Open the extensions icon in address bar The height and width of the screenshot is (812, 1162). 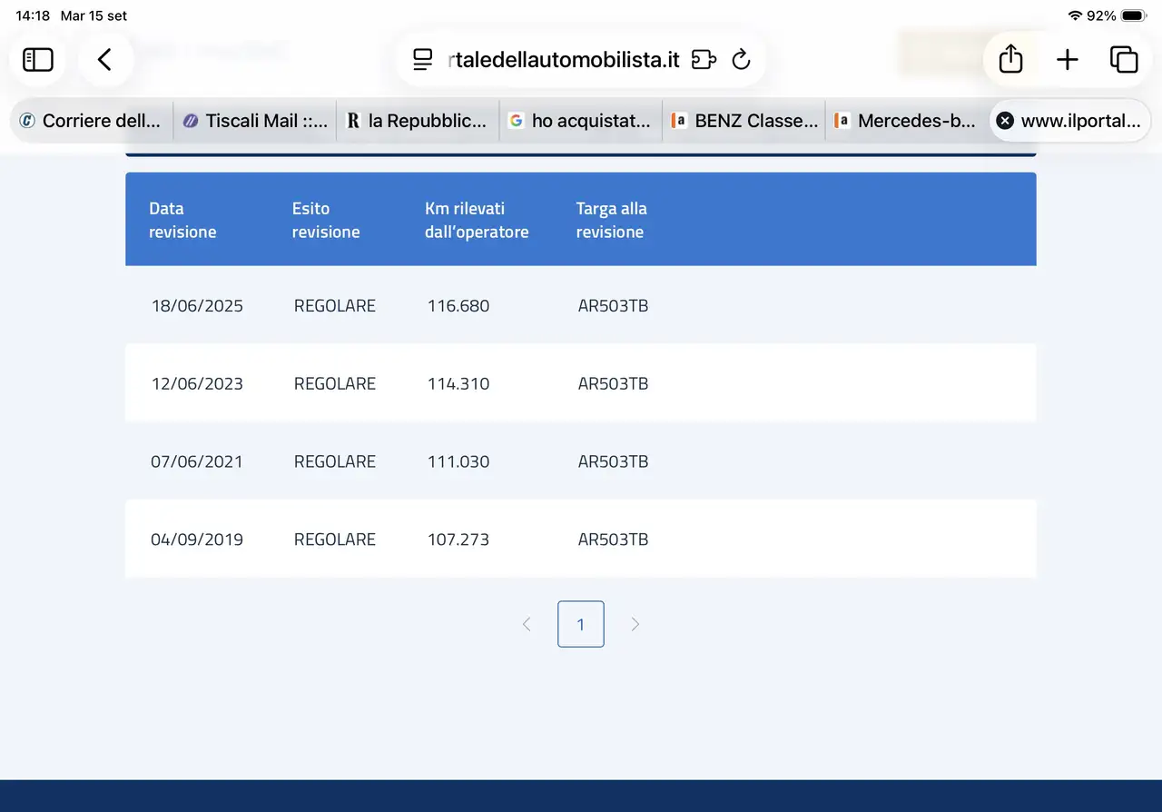coord(704,60)
